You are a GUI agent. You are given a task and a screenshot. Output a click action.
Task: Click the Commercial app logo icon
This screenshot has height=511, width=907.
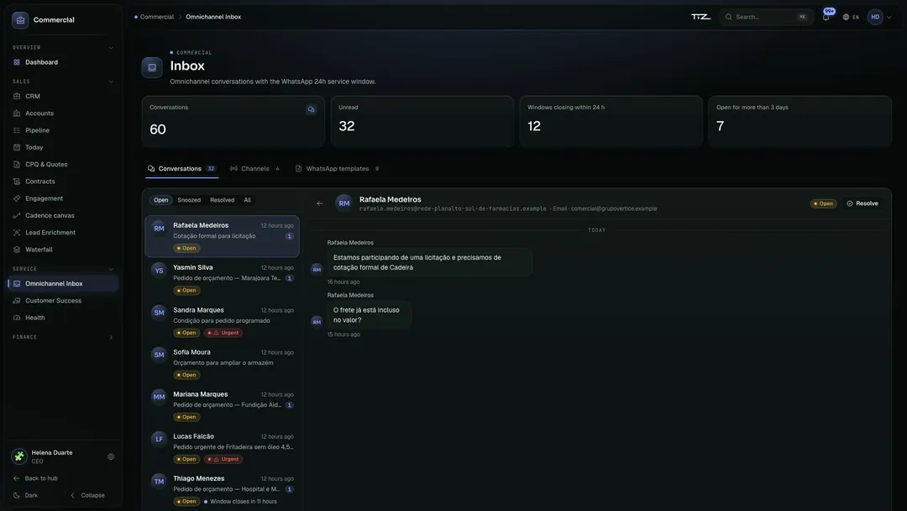[x=20, y=19]
